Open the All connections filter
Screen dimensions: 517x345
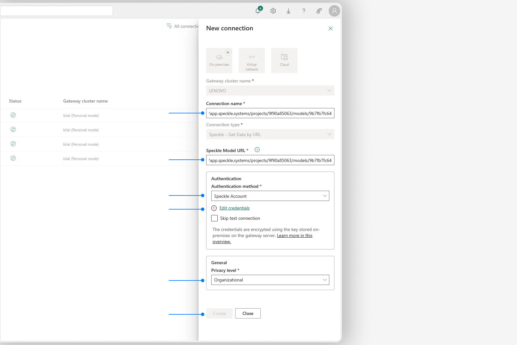(x=182, y=26)
